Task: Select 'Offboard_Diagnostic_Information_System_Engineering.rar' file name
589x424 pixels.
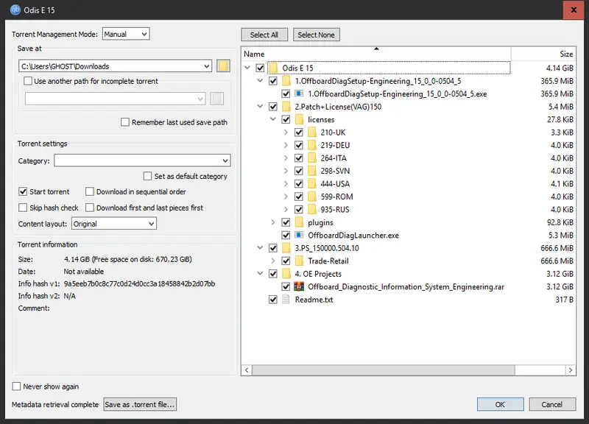Action: click(x=406, y=287)
